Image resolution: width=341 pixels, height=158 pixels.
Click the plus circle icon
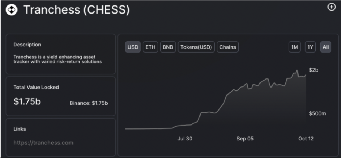point(331,7)
